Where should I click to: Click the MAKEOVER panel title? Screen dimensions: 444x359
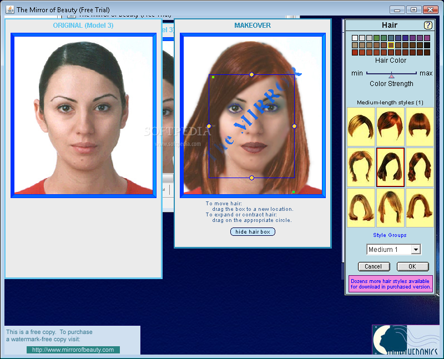click(x=253, y=26)
